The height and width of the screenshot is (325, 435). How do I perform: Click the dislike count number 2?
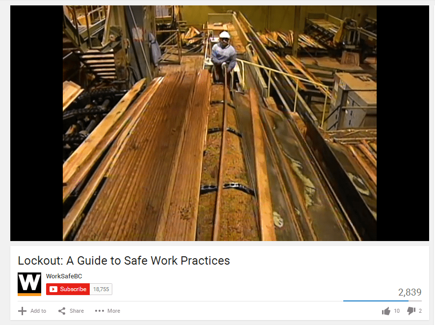click(x=420, y=311)
